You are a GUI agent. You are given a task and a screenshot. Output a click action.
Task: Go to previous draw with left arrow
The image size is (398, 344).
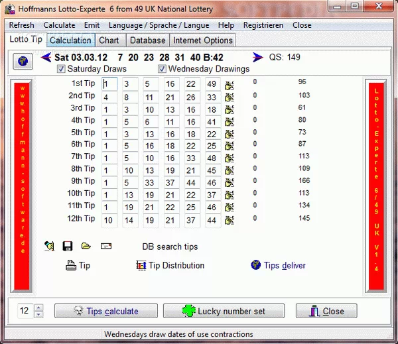(x=46, y=58)
